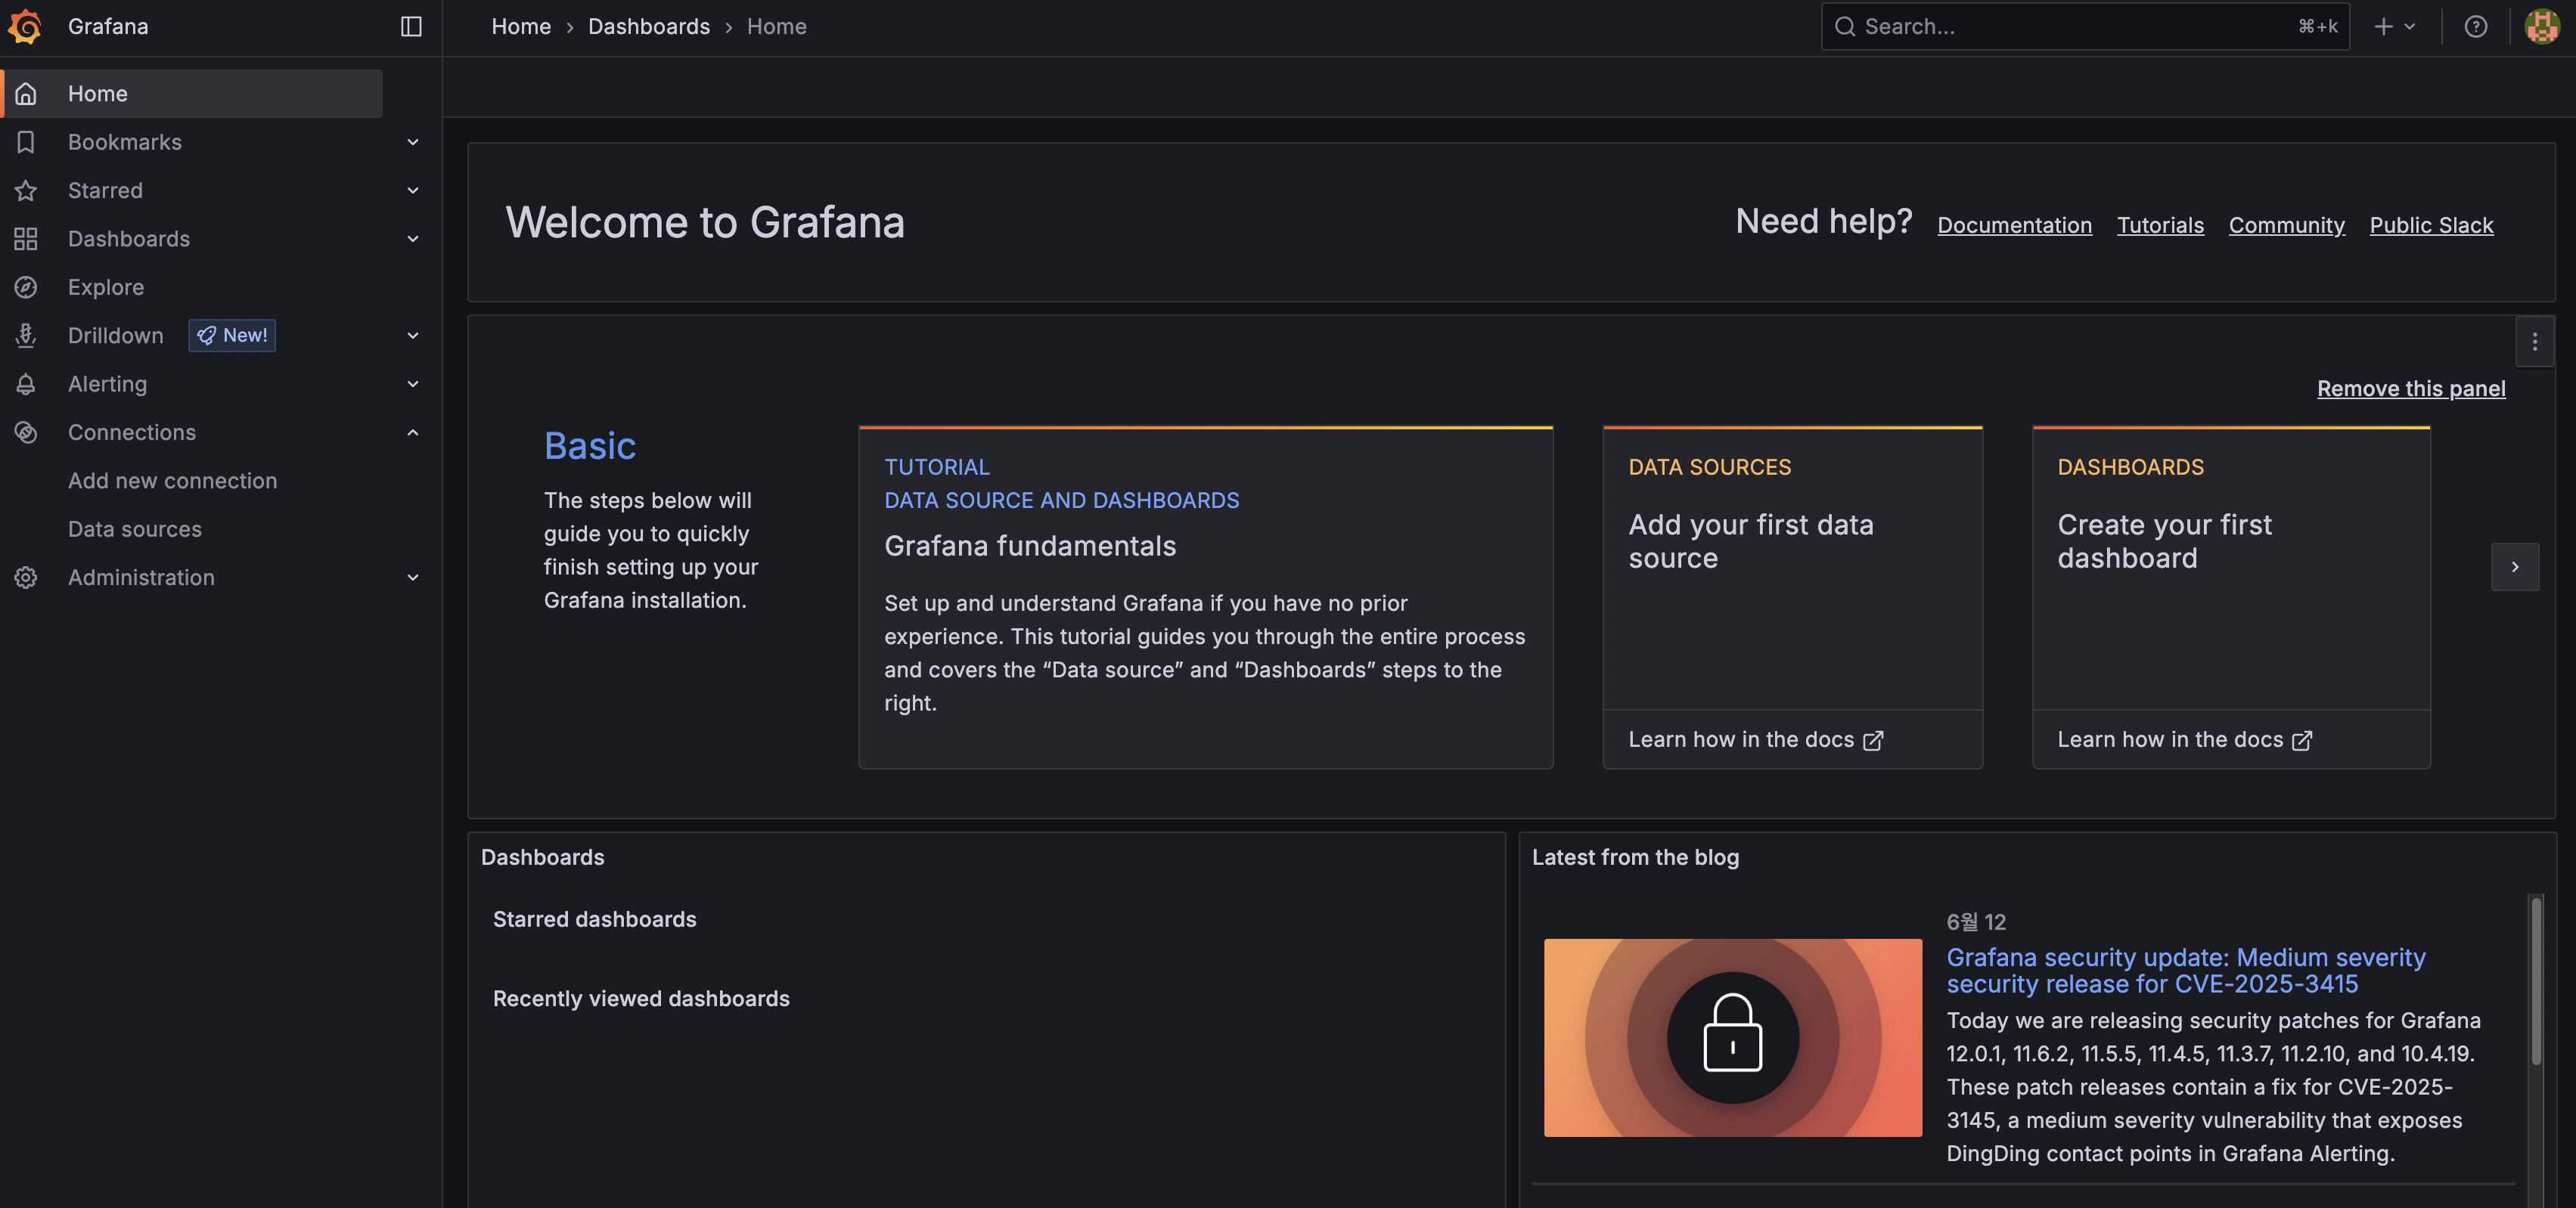Click the Dashboards grid icon in sidebar

(26, 239)
